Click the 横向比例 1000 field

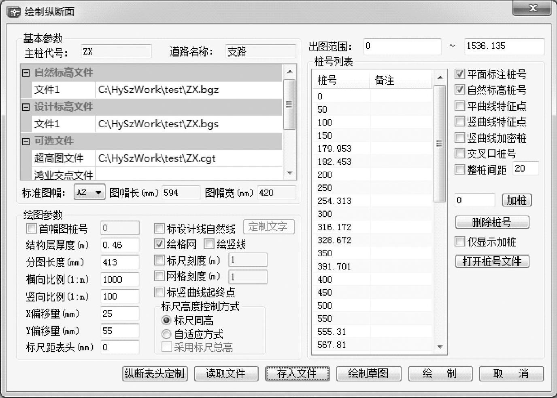[x=120, y=279]
